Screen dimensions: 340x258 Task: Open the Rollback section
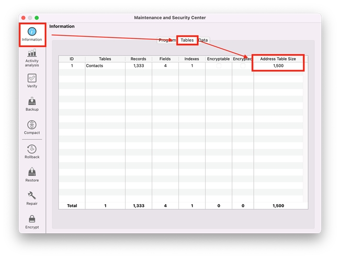click(32, 150)
